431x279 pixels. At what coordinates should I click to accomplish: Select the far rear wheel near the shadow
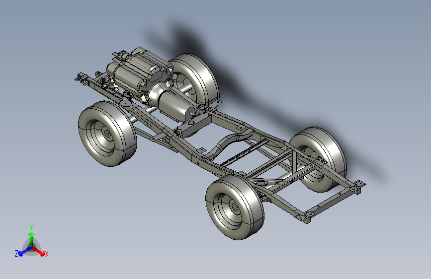tap(319, 159)
